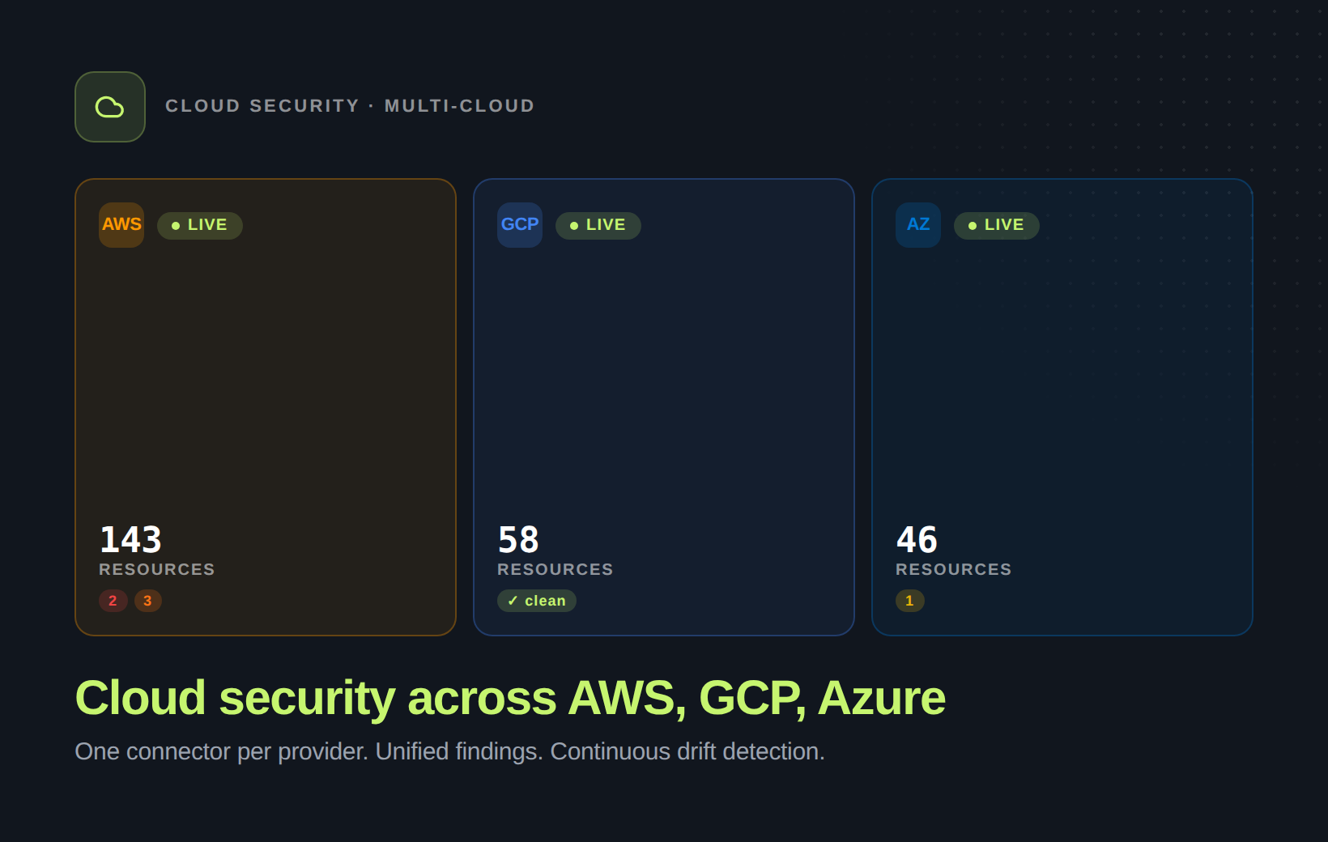The width and height of the screenshot is (1328, 842).
Task: Click the green dot on Azure LIVE badge
Action: (972, 226)
